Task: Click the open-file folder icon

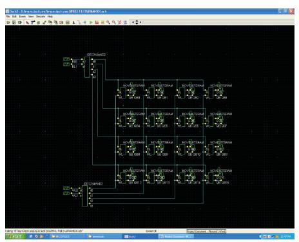Action: 8,23
